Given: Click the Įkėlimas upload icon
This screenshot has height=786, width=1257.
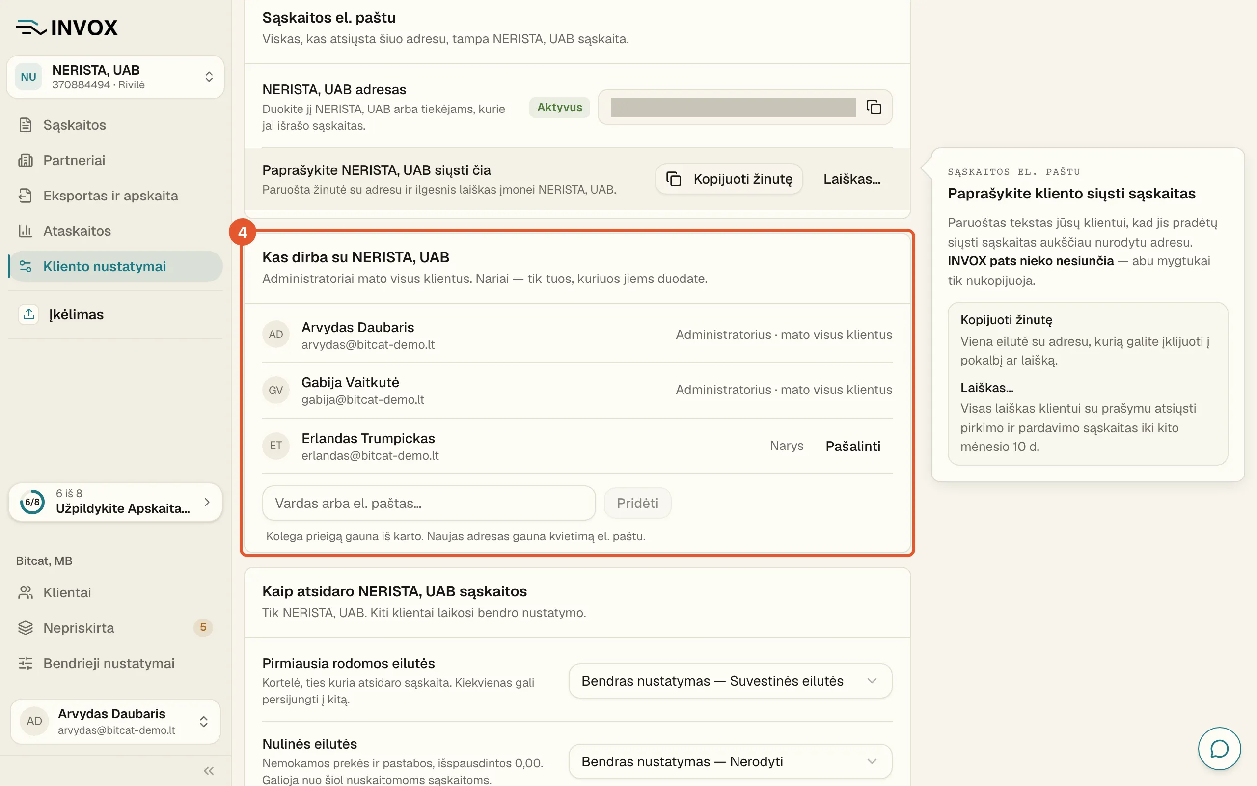Looking at the screenshot, I should coord(29,314).
